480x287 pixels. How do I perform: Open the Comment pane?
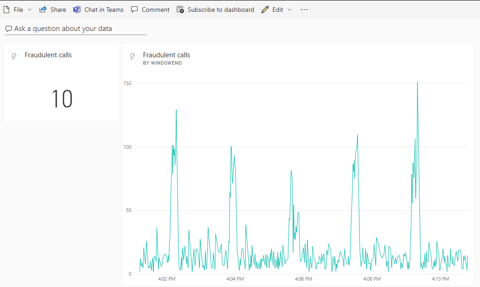click(x=155, y=10)
